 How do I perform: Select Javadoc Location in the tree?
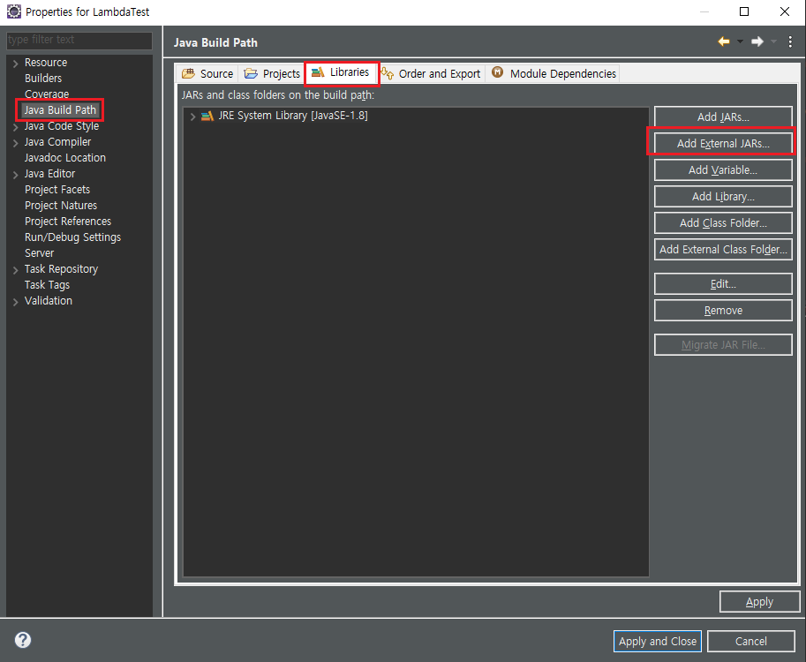[x=65, y=158]
